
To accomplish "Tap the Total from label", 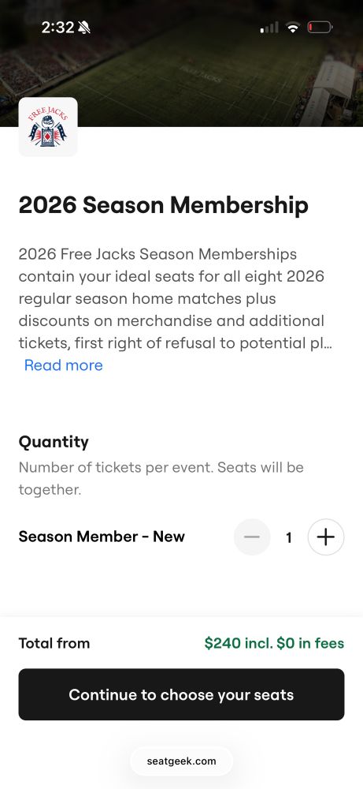I will [x=54, y=643].
